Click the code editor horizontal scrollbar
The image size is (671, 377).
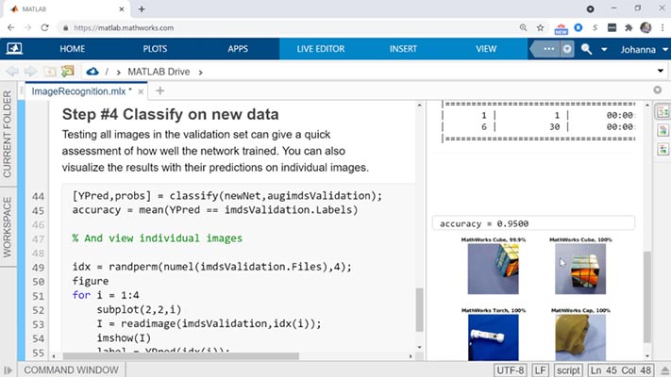point(180,356)
